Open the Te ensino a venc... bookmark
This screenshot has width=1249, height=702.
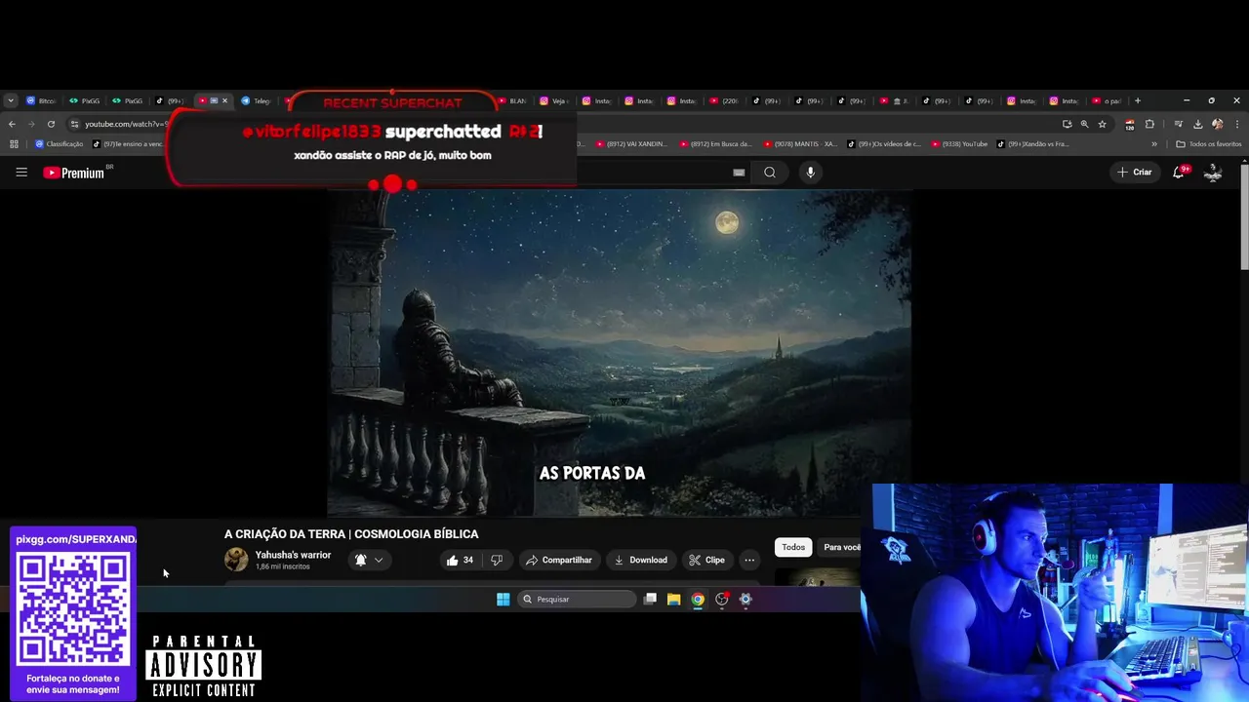point(128,144)
